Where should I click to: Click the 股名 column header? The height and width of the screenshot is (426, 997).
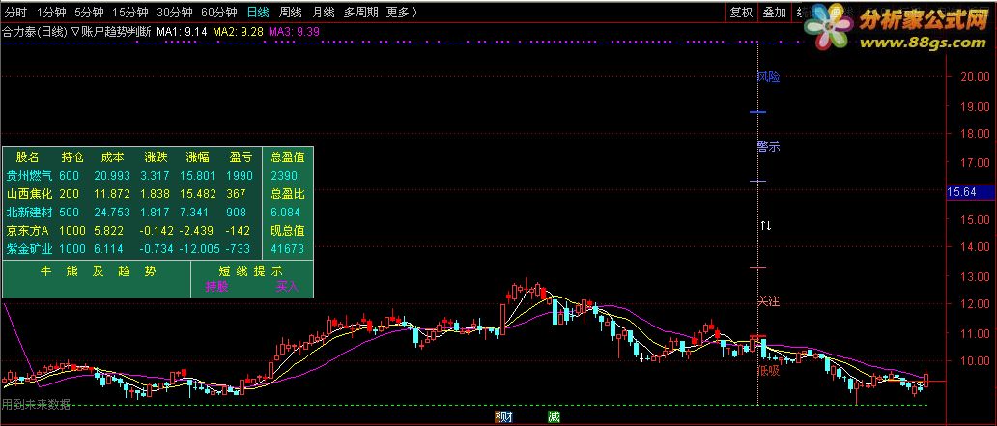point(27,157)
